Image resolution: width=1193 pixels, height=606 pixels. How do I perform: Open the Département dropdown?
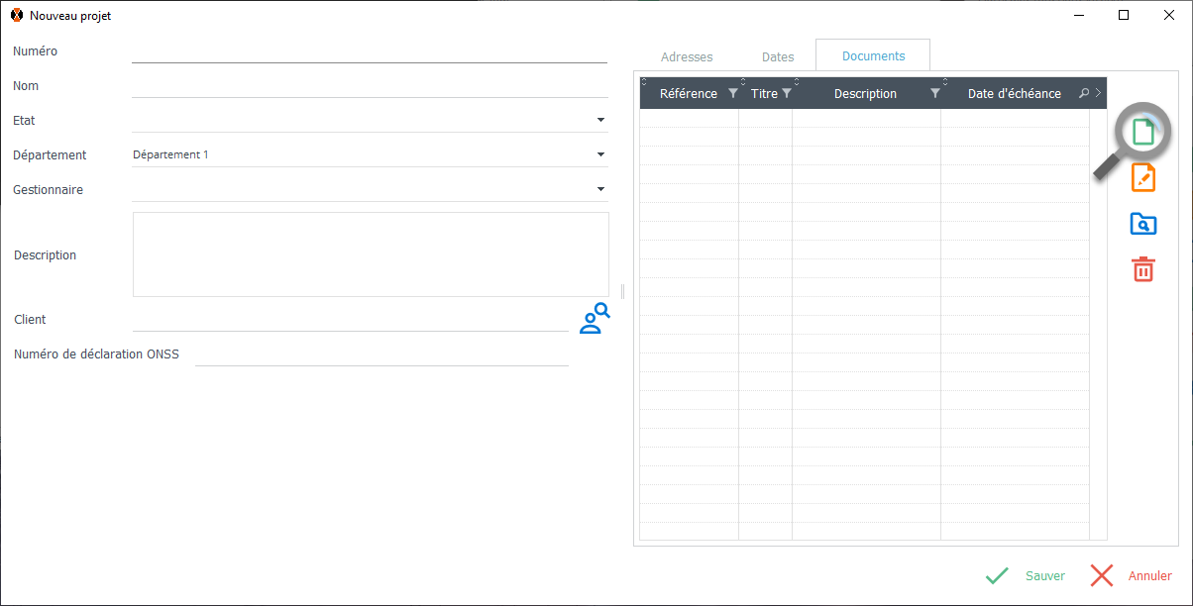[600, 154]
